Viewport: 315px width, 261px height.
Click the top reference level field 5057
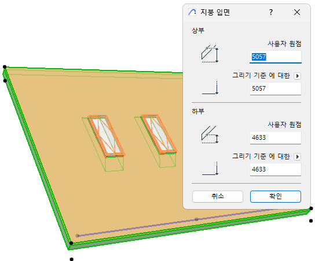point(276,88)
